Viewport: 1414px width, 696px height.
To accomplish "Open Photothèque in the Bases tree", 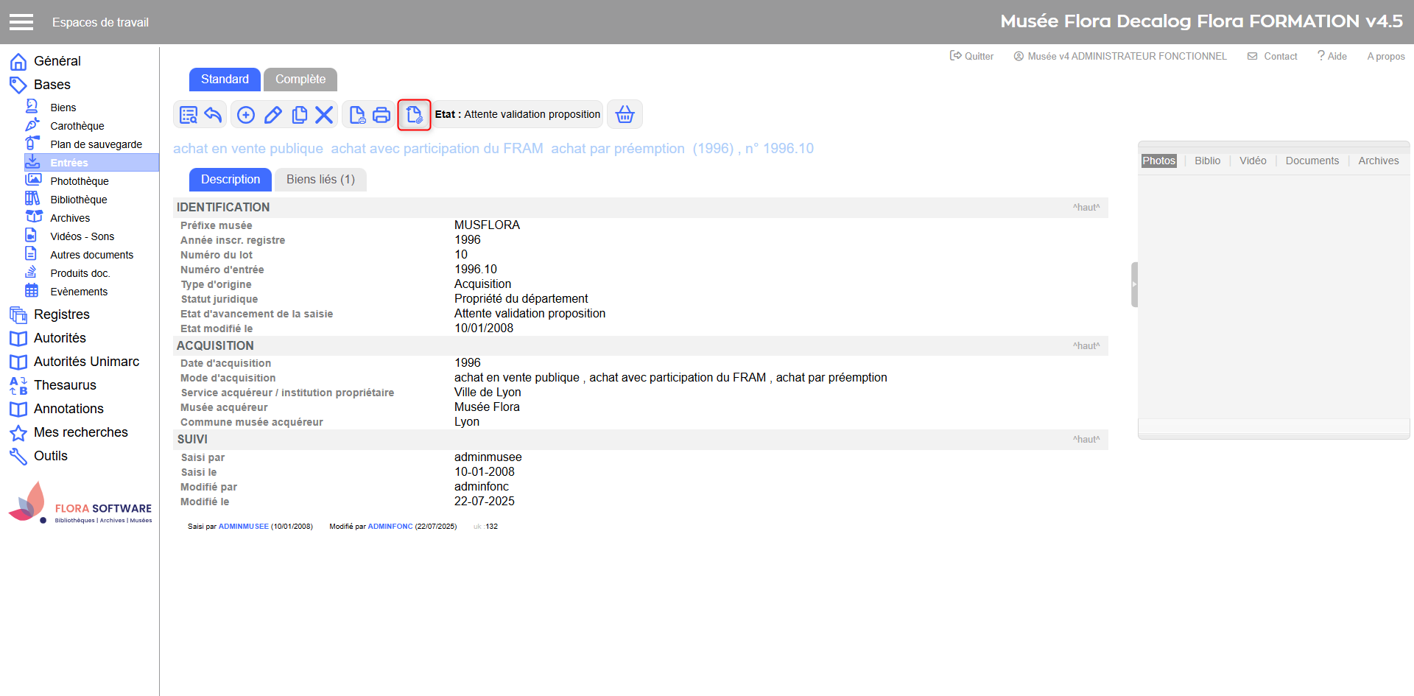I will pos(79,181).
